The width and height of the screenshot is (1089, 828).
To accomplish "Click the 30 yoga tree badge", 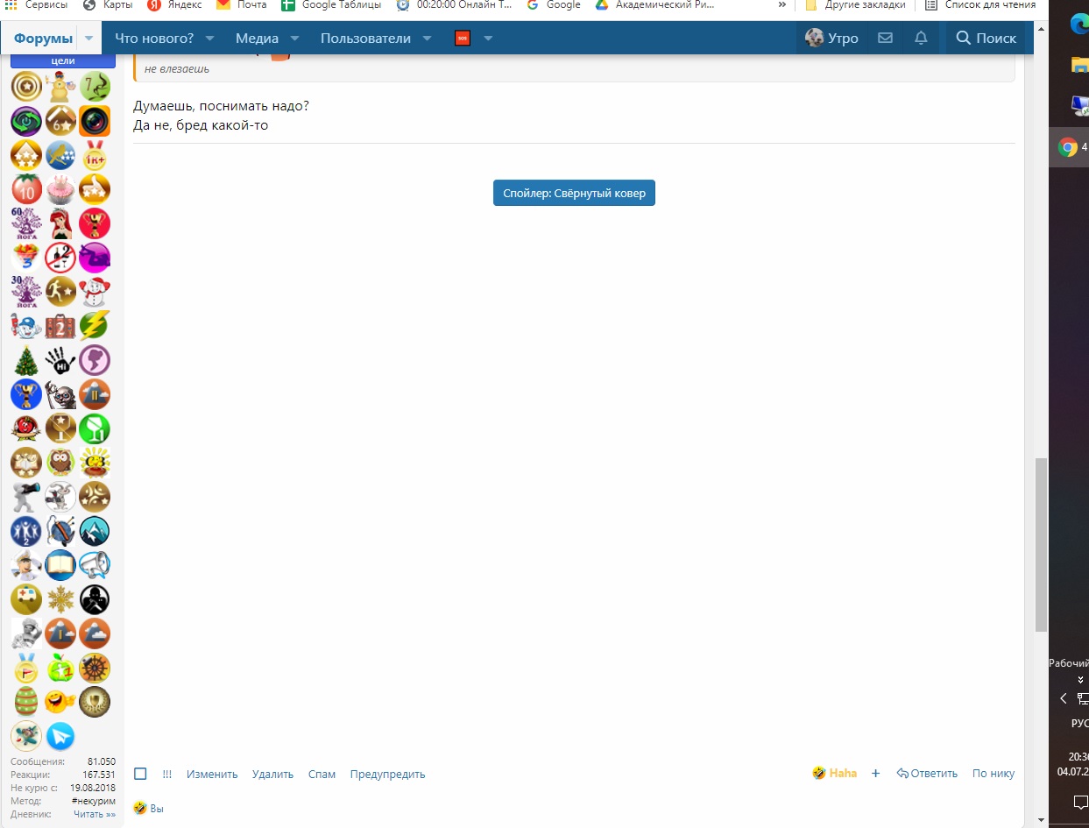I will pyautogui.click(x=26, y=292).
